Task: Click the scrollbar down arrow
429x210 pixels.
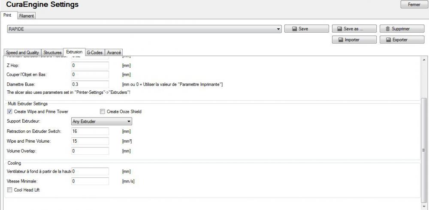Action: click(424, 206)
